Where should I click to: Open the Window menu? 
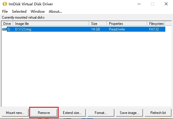(x=38, y=12)
